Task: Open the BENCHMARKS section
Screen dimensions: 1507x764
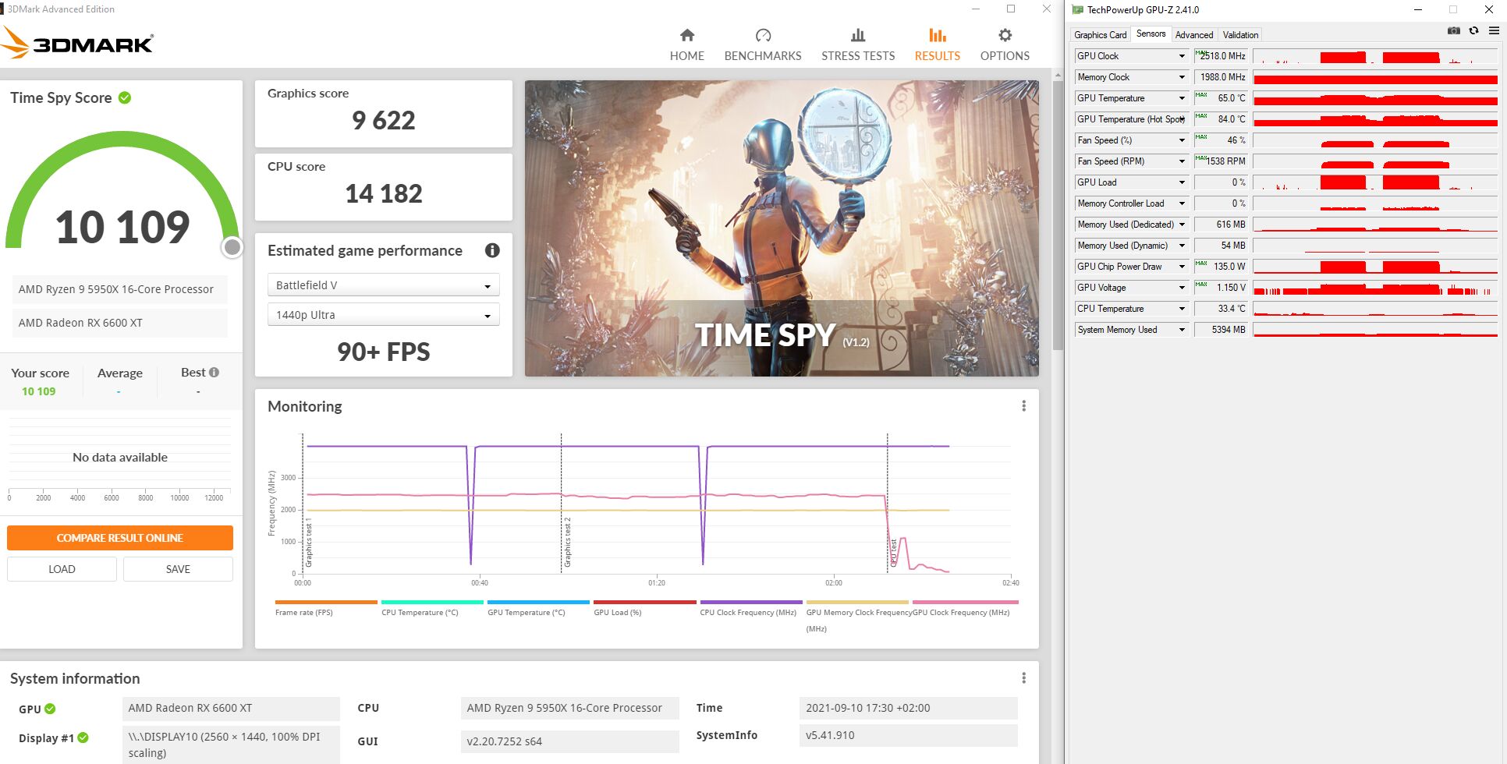Action: click(763, 44)
